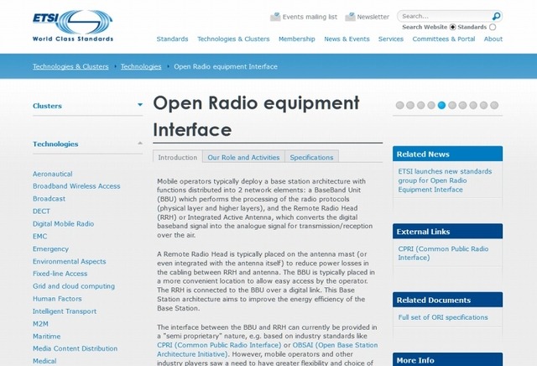Select the Standards search radio button
This screenshot has height=366, width=537.
click(493, 27)
